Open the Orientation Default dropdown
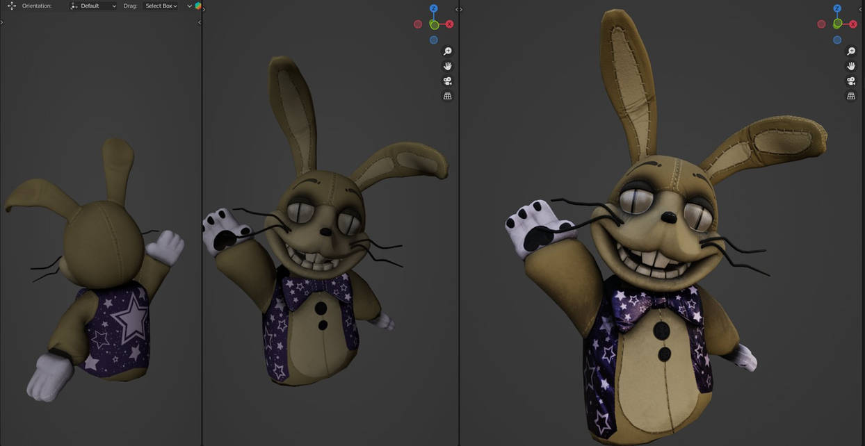 (x=93, y=6)
